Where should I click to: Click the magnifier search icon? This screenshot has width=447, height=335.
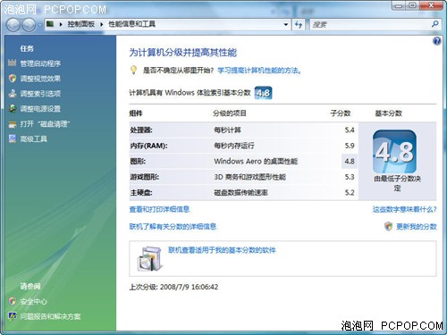point(434,24)
